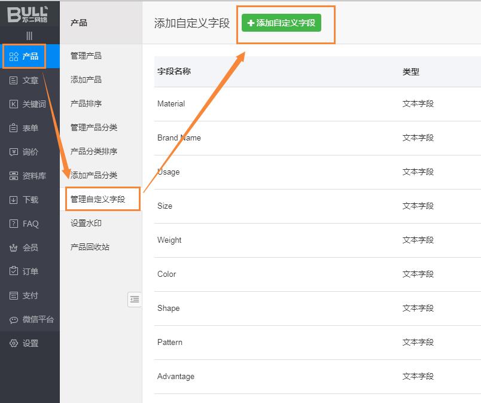
Task: Open 管理产品 in the product submenu
Action: click(x=86, y=56)
